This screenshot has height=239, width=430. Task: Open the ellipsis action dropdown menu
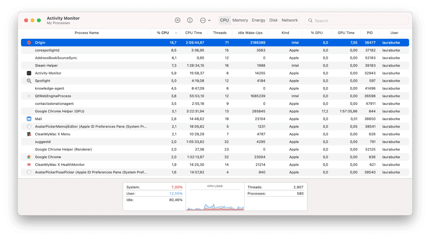205,20
